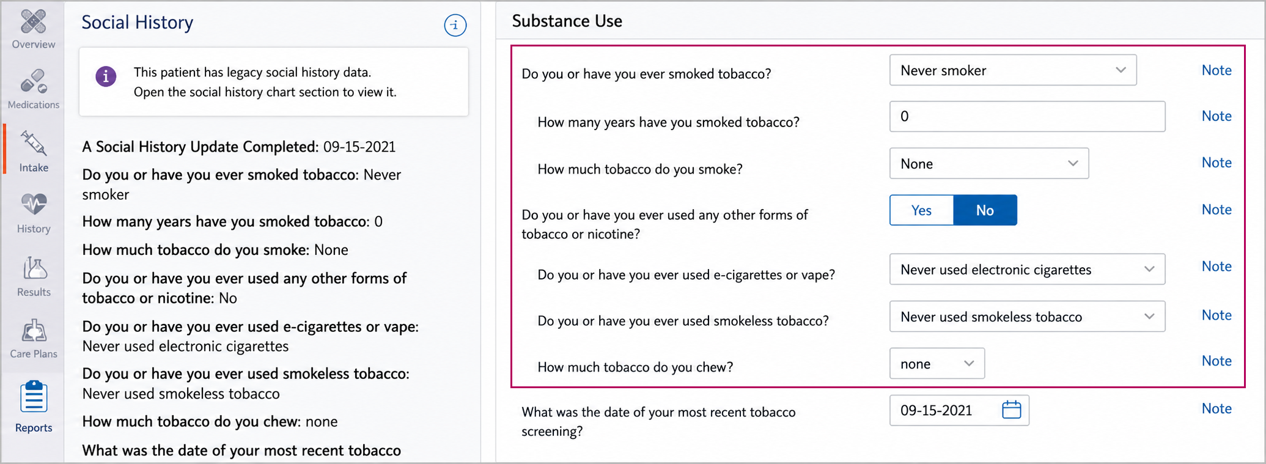Add Note for tobacco screening date
The height and width of the screenshot is (464, 1266).
click(1216, 409)
